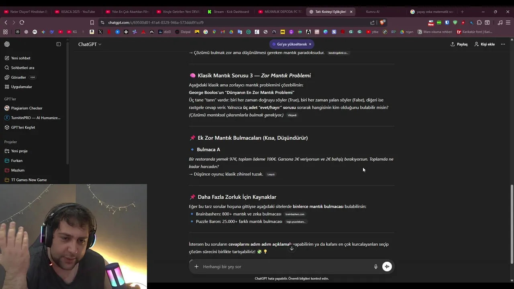The image size is (514, 289).
Task: Open a new browser tab with plus
Action: coord(462,12)
